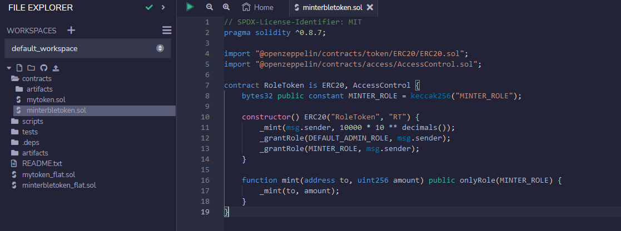Click the SPDX-License-Identifier comment
The height and width of the screenshot is (231, 621).
pos(292,22)
